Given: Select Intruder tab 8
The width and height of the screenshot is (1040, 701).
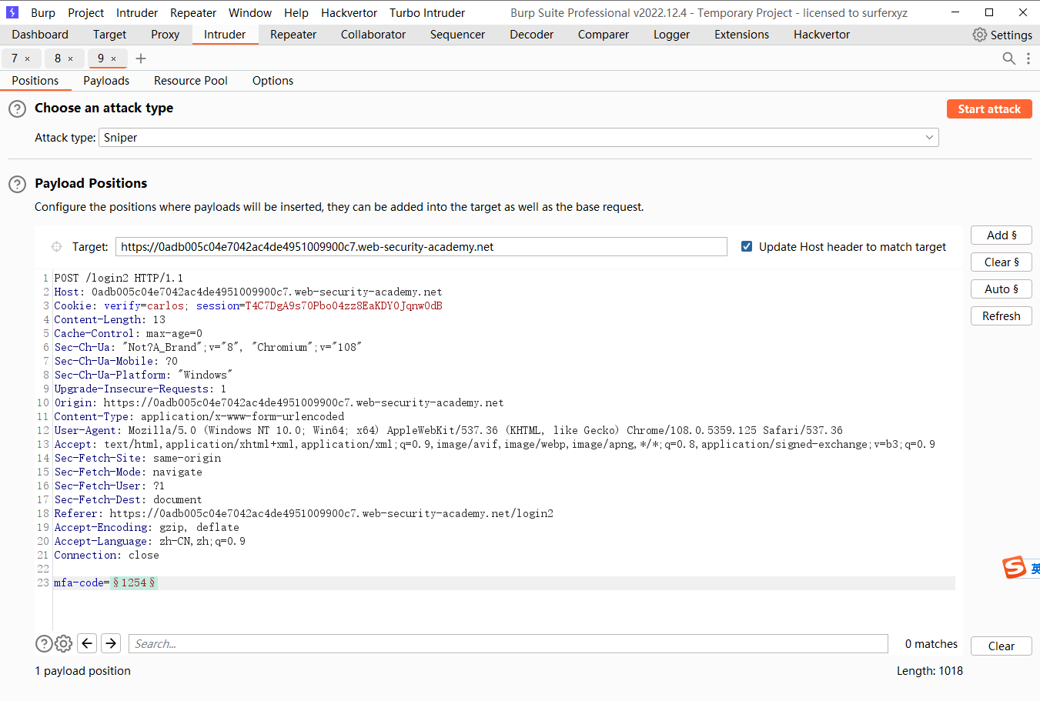Looking at the screenshot, I should coord(57,58).
